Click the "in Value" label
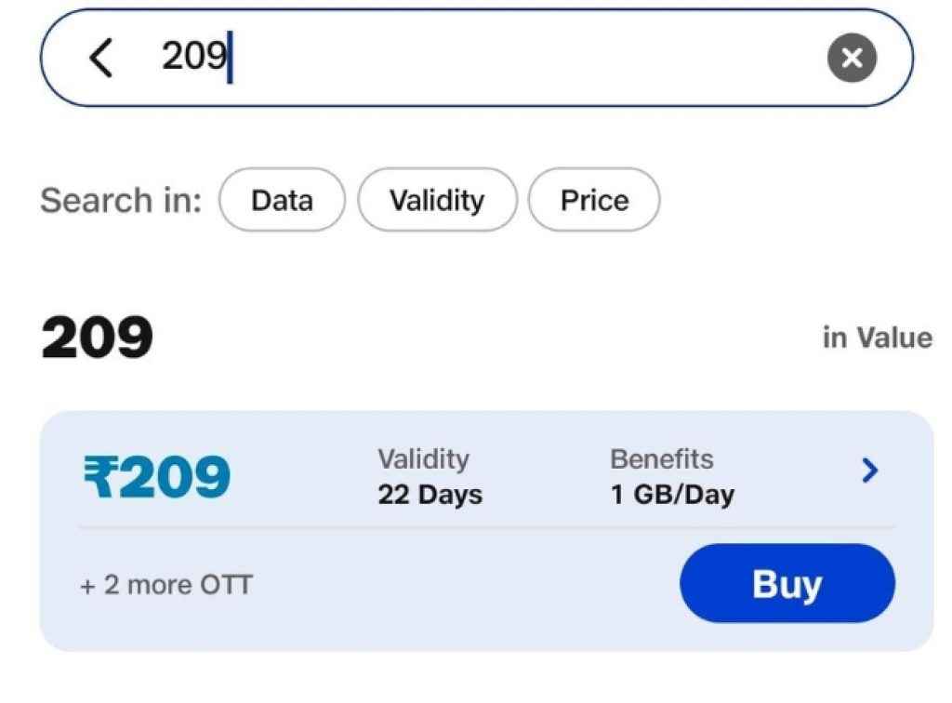 click(877, 338)
